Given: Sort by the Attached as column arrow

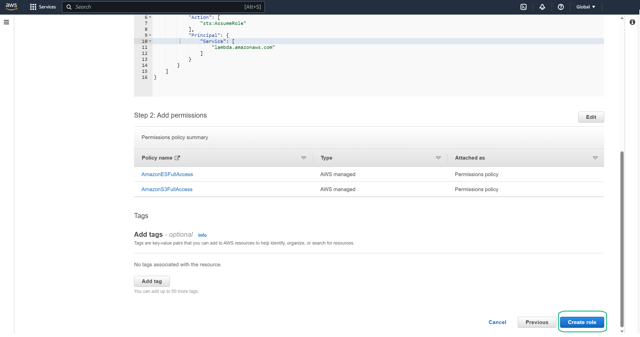Looking at the screenshot, I should [x=595, y=158].
